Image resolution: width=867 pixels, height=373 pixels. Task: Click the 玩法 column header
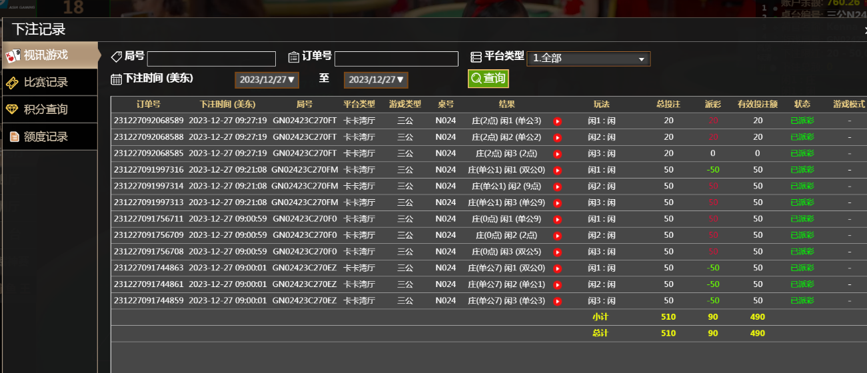click(601, 105)
